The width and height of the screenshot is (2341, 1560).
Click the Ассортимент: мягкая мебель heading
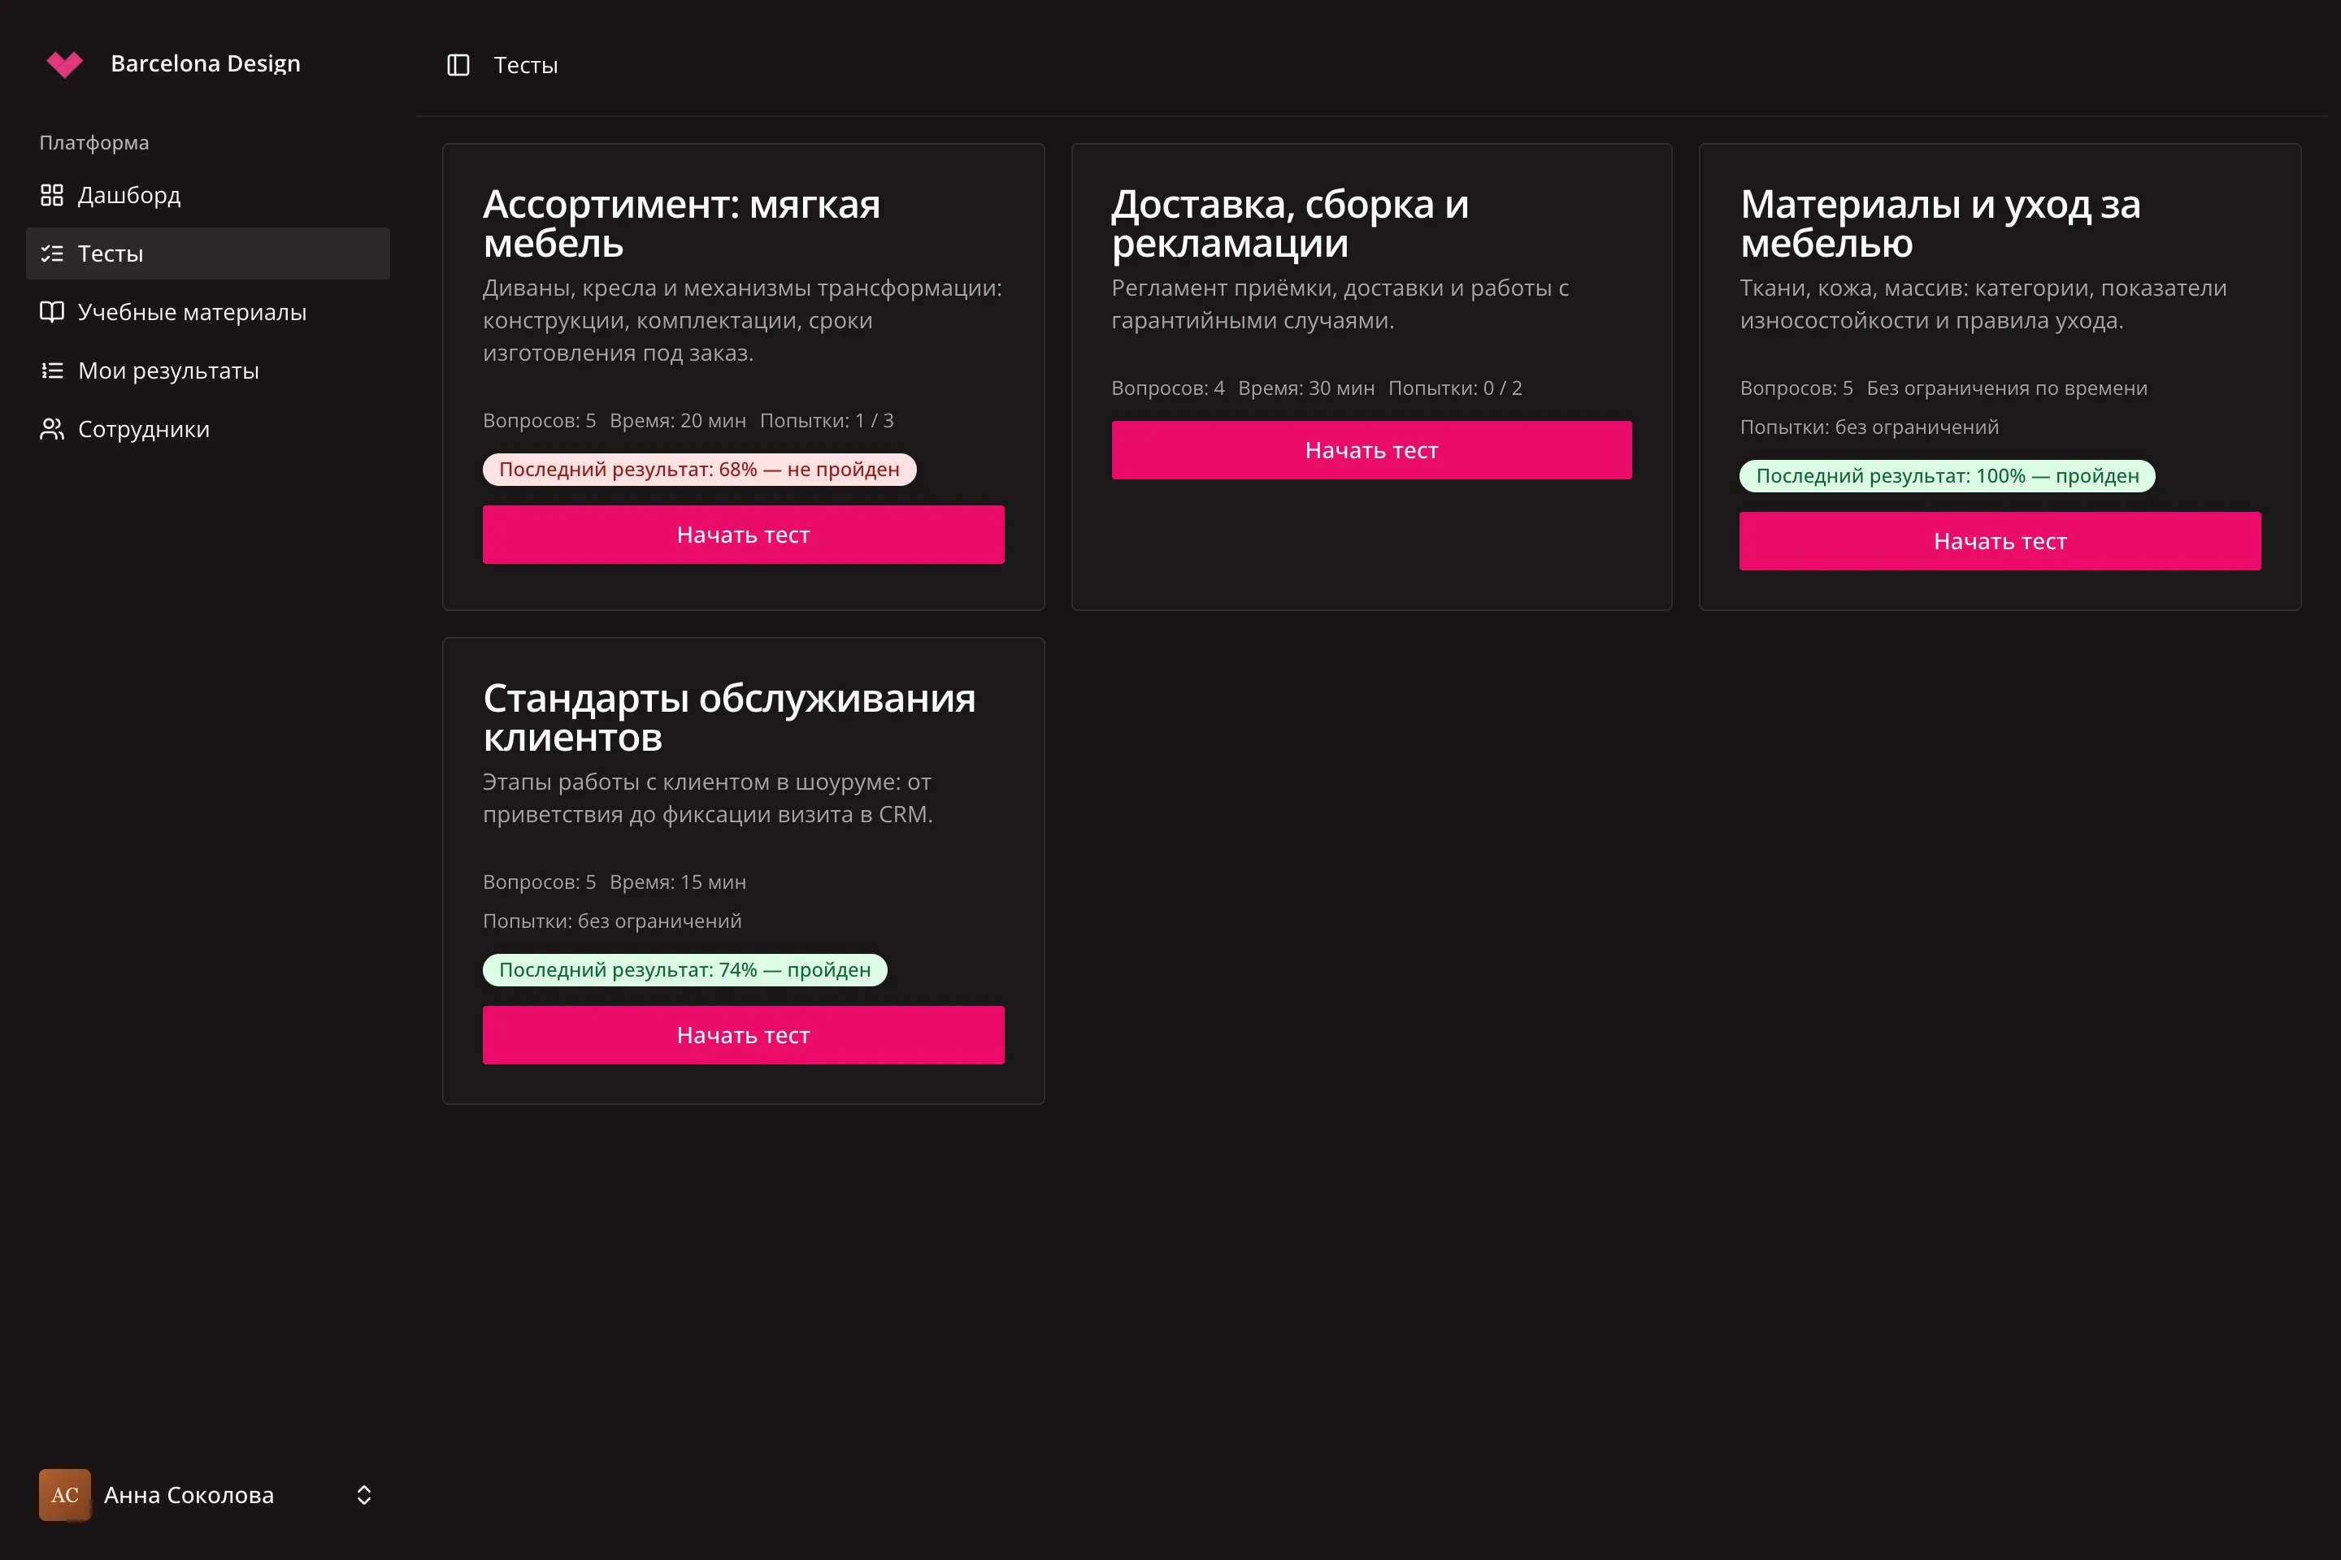682,224
